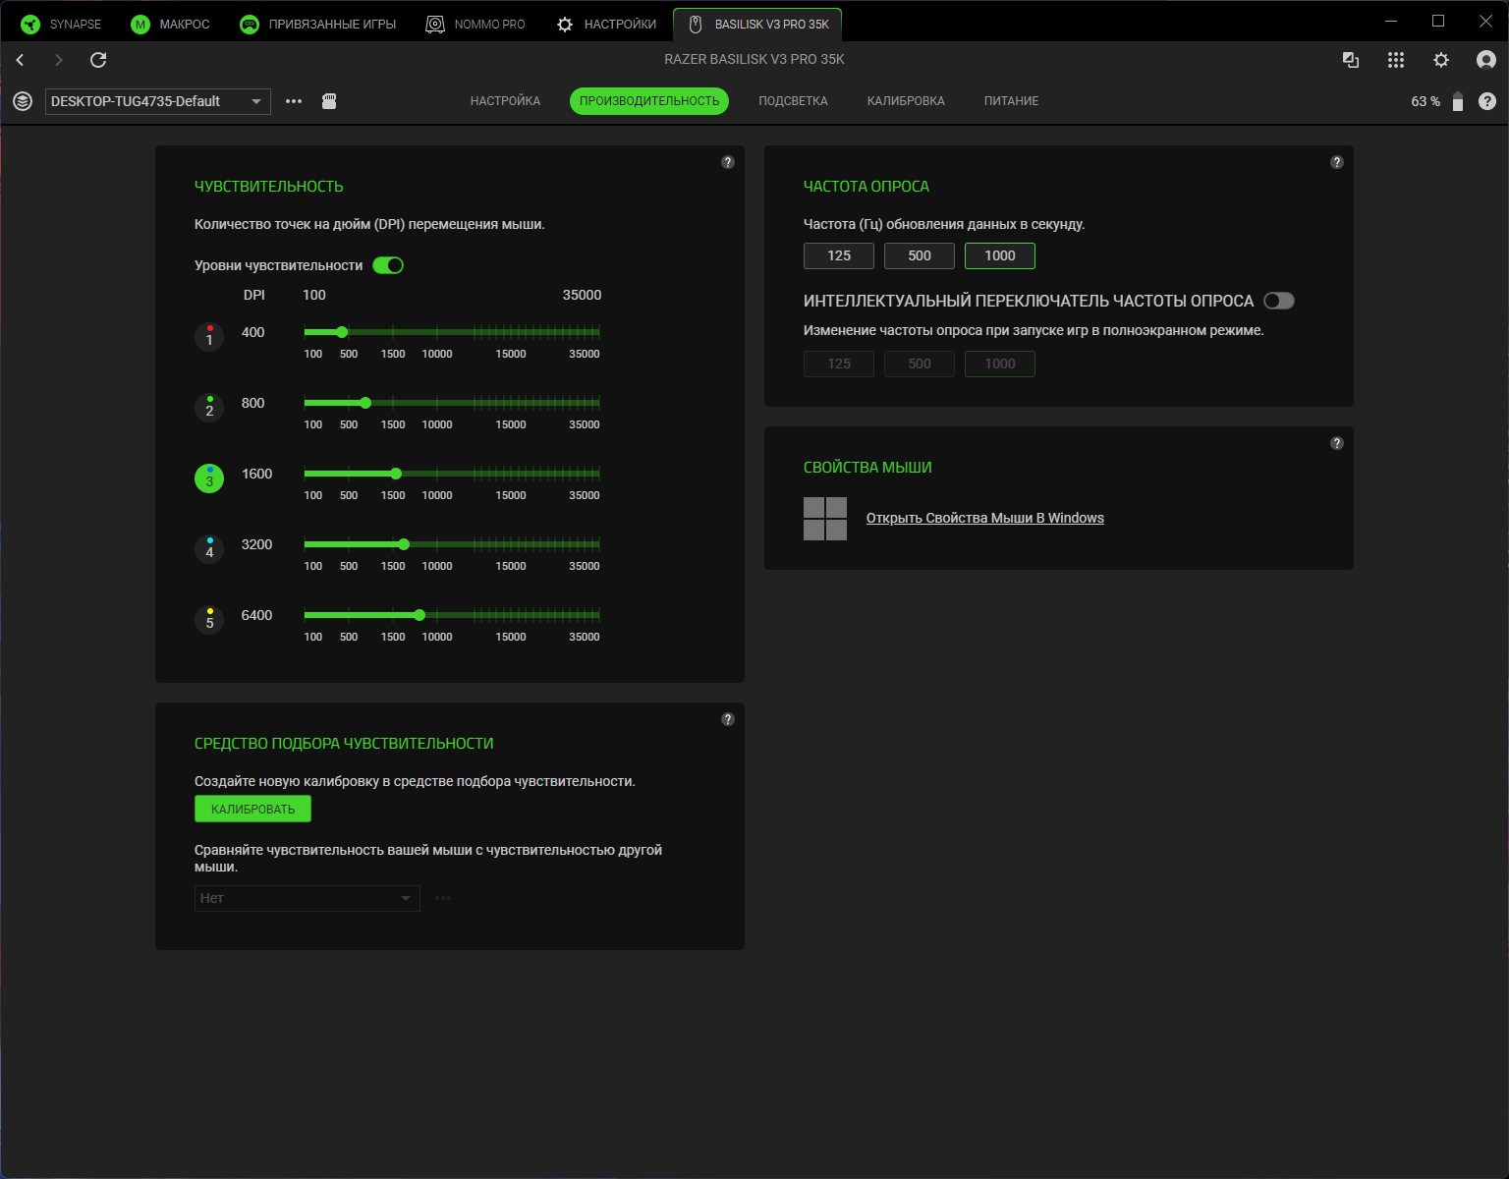The height and width of the screenshot is (1179, 1509).
Task: Open the DESKTOP-TUG4735-Default profile dropdown
Action: click(x=158, y=101)
